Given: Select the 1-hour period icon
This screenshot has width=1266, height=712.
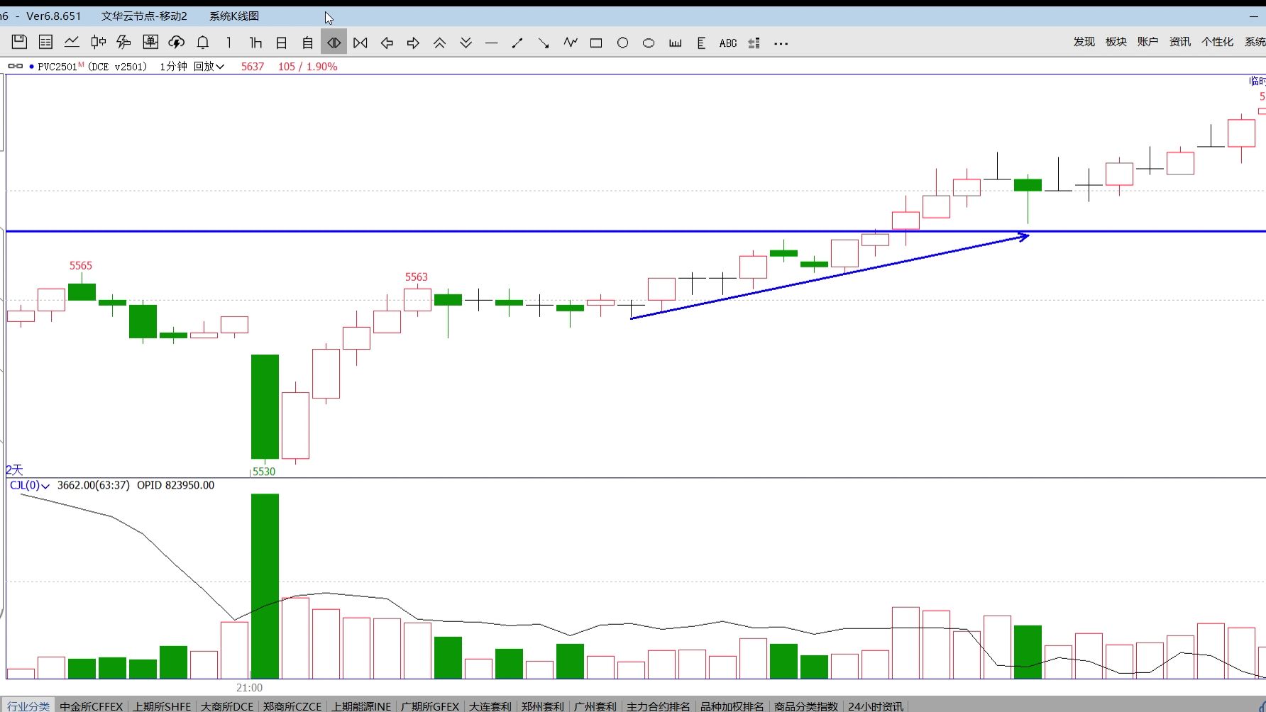Looking at the screenshot, I should [255, 43].
